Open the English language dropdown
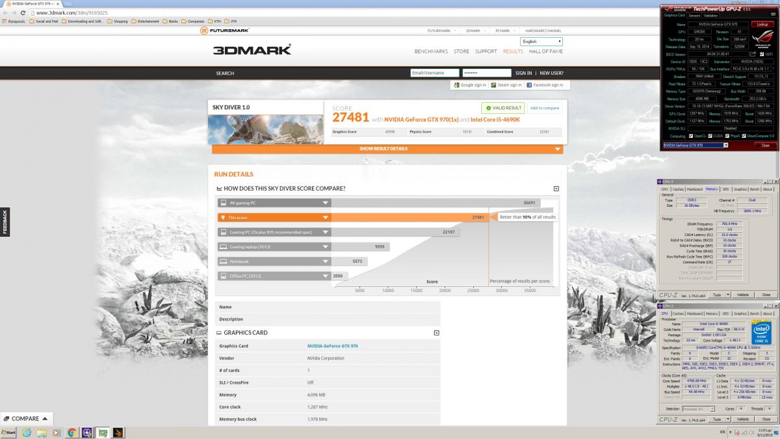 (x=541, y=41)
